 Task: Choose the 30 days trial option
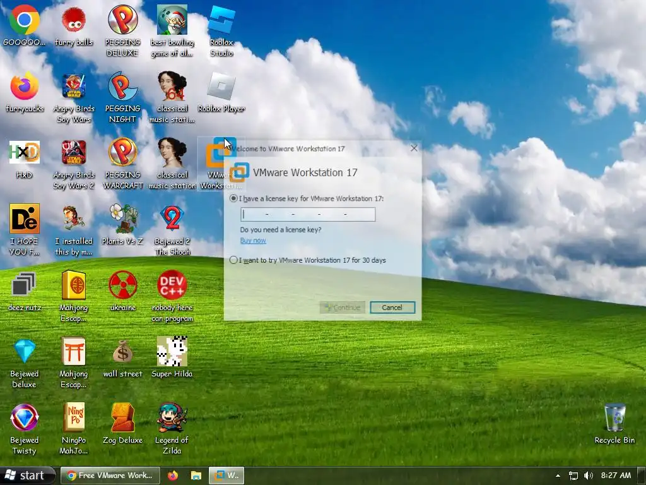(x=233, y=260)
